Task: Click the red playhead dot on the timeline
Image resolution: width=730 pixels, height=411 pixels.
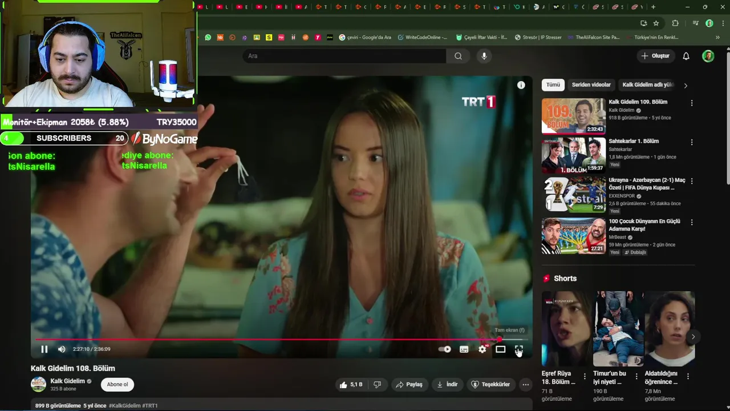Action: pos(500,340)
